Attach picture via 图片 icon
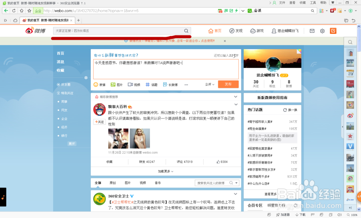The width and height of the screenshot is (361, 218). [117, 84]
